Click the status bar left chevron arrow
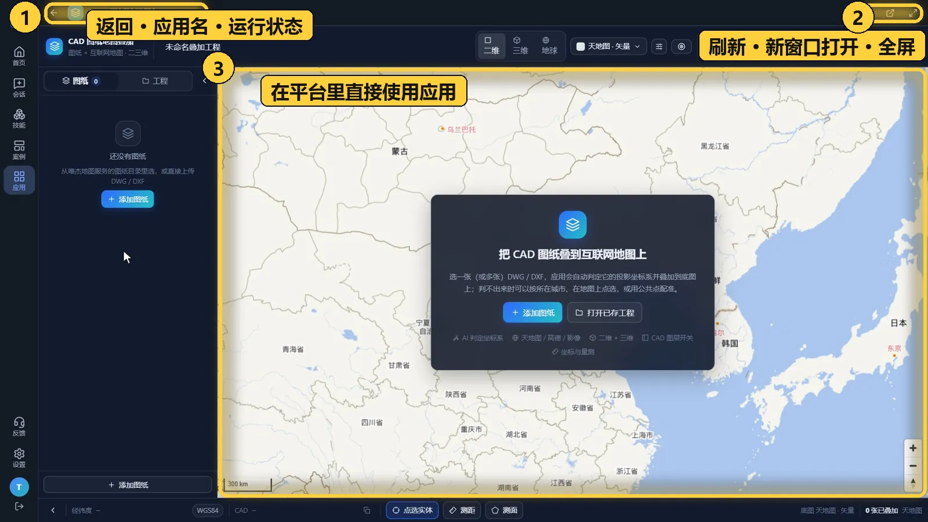 (53, 510)
